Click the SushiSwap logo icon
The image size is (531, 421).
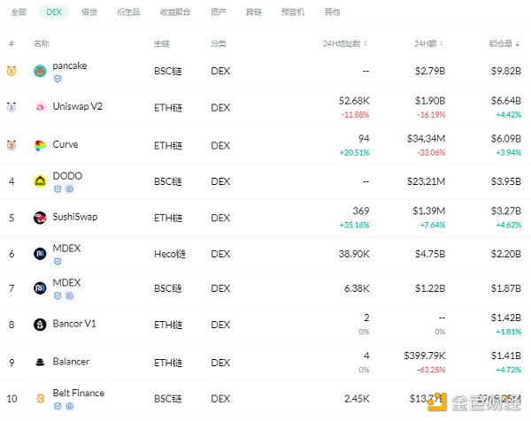[40, 218]
